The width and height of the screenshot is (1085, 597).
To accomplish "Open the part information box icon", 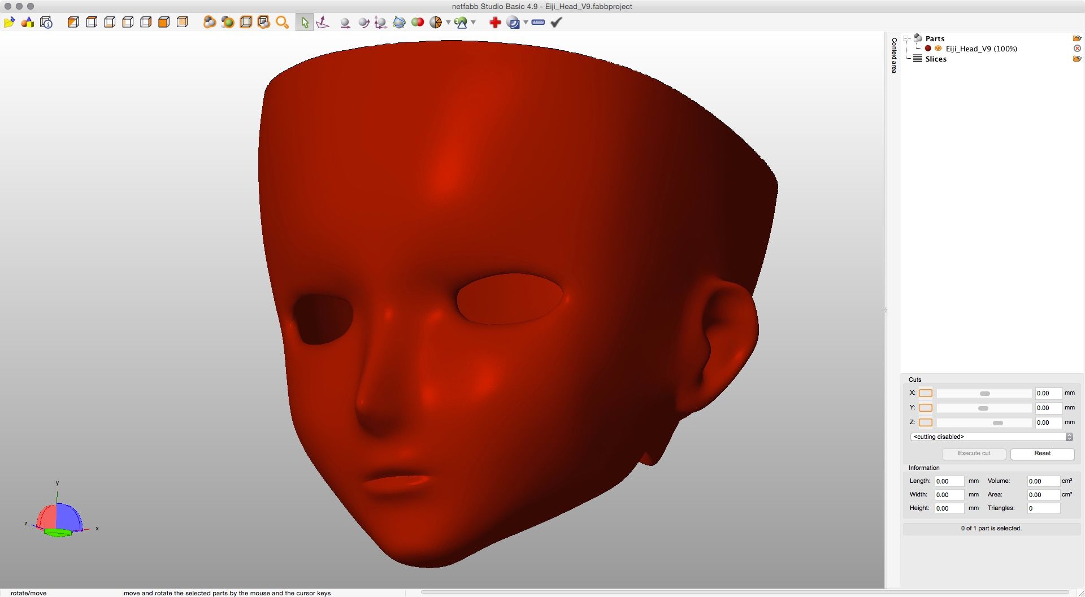I will point(46,23).
